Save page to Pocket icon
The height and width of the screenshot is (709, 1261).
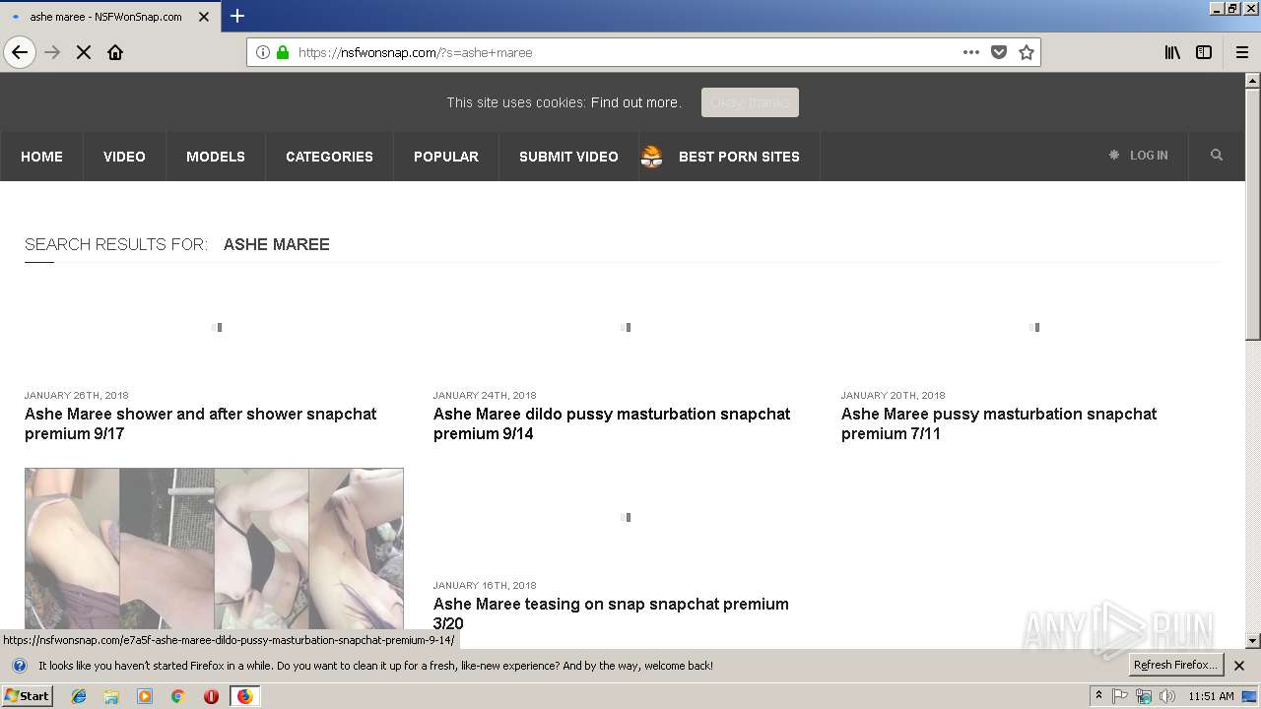[x=999, y=52]
